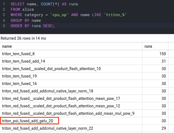
Task: Click triton_red_fused_add_addcmul_native_layer_norm_22 name
Action: point(48,128)
